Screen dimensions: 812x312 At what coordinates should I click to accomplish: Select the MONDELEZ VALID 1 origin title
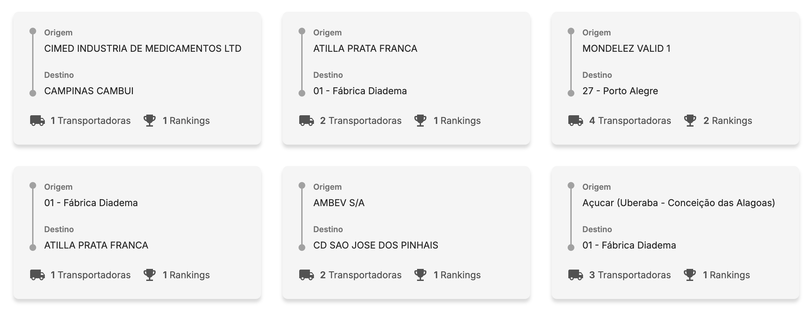tap(626, 49)
